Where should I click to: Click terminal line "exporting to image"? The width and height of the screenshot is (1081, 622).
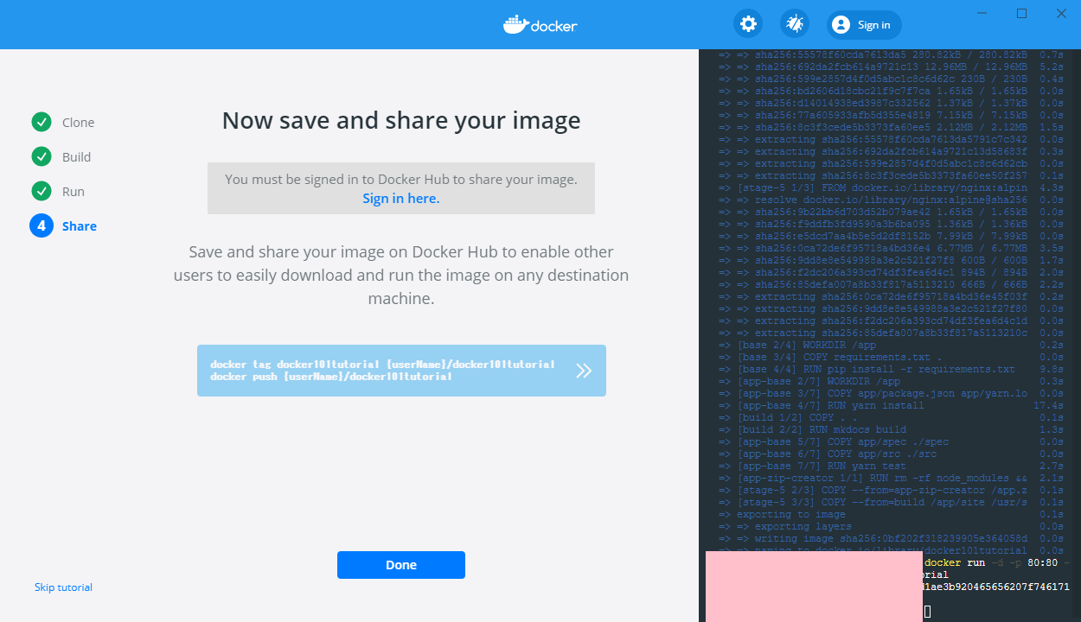click(x=891, y=514)
